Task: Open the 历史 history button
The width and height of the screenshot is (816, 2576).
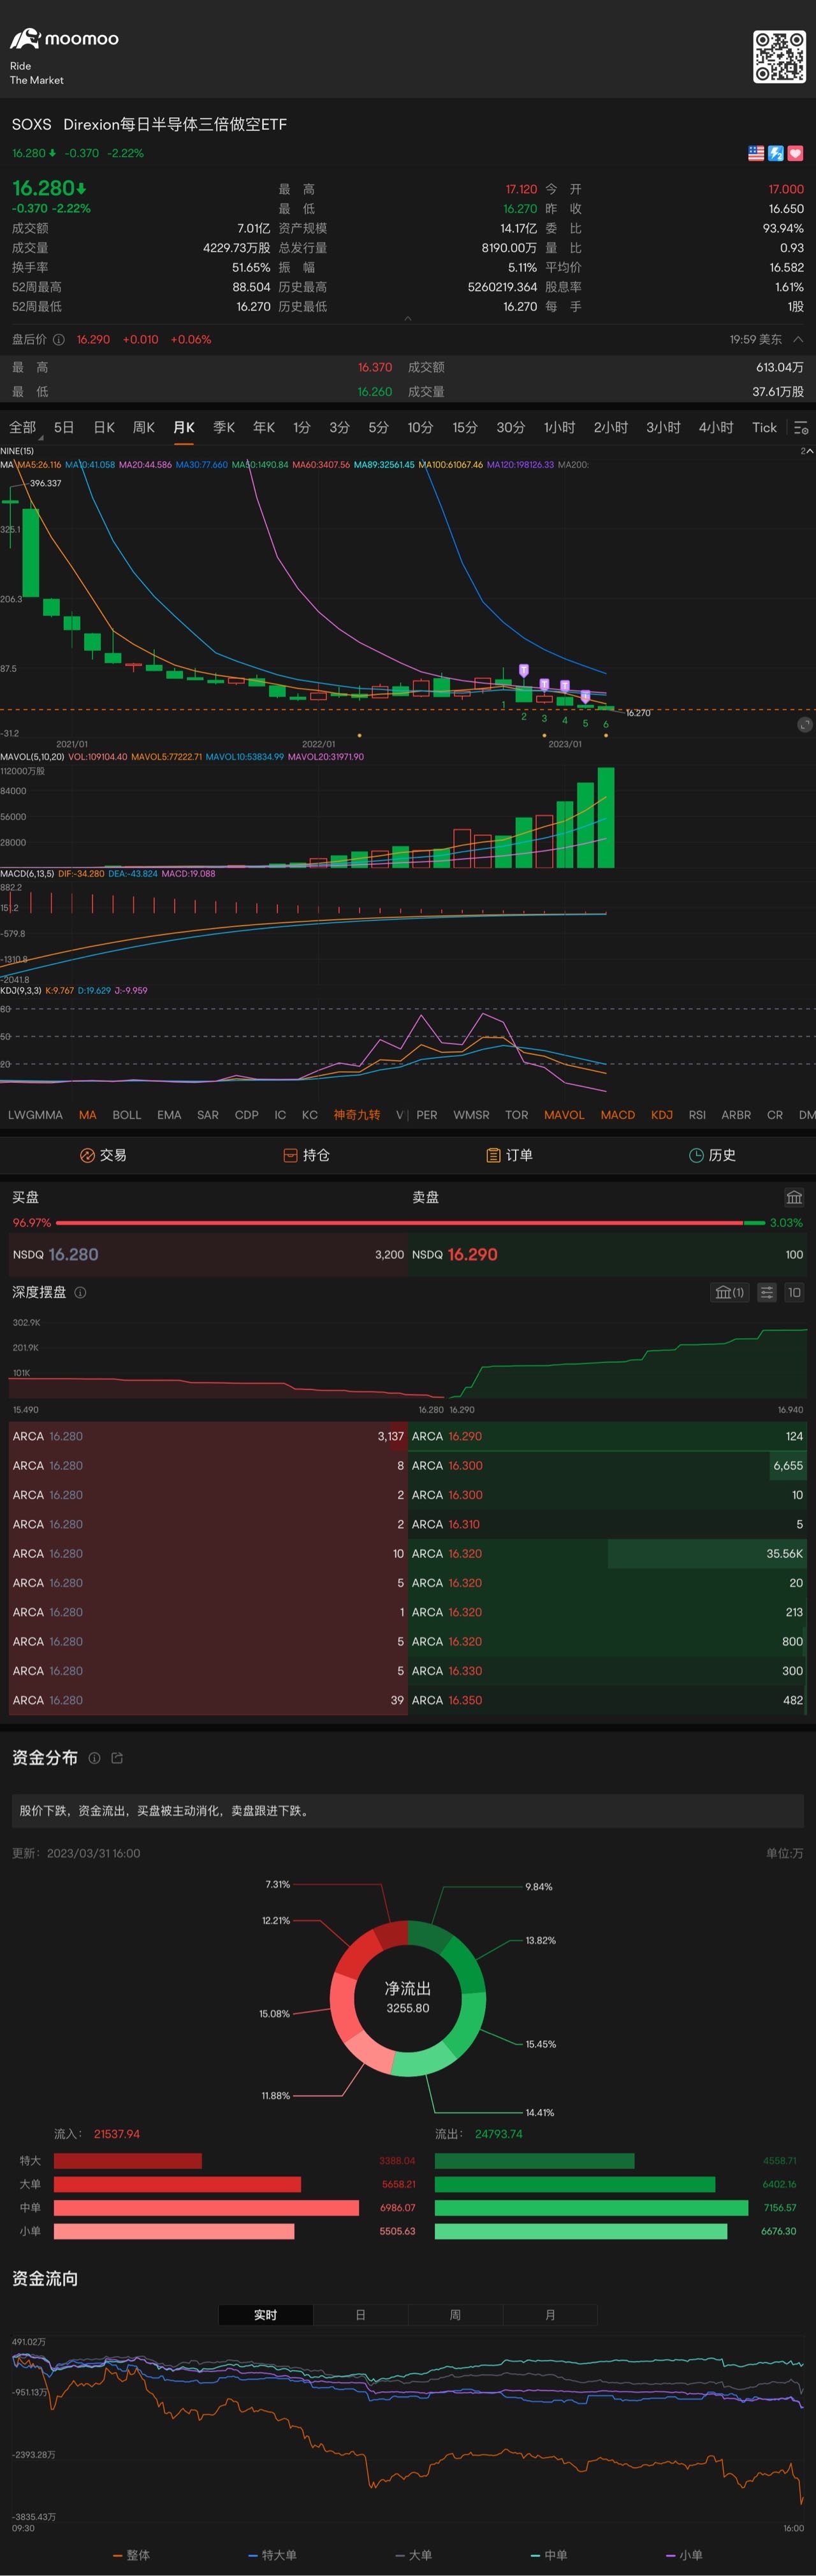Action: 712,1155
